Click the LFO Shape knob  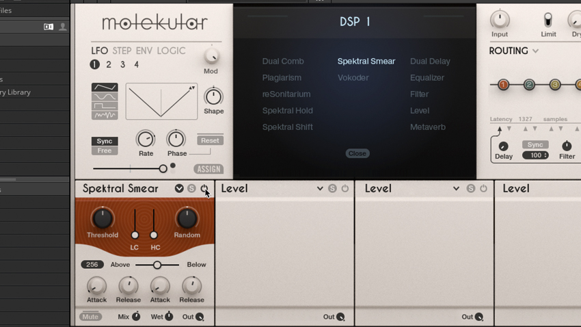[x=213, y=96]
